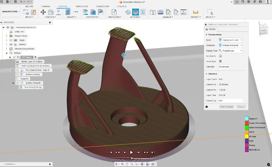Jump to the end of toolpath animation
The image size is (272, 167).
[153, 152]
